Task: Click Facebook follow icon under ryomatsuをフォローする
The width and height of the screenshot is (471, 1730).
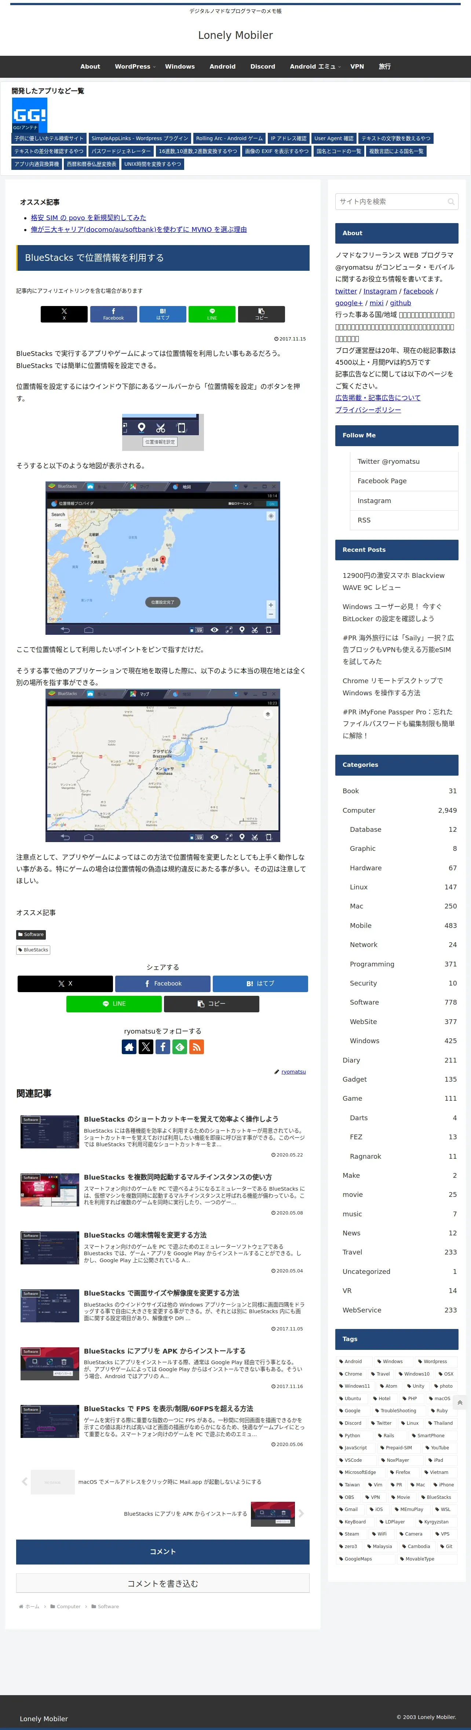Action: [x=163, y=1046]
